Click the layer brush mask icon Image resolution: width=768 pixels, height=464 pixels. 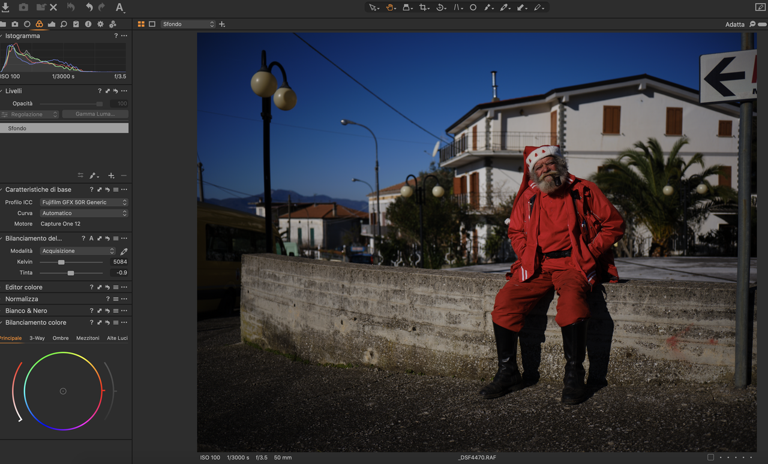point(94,176)
